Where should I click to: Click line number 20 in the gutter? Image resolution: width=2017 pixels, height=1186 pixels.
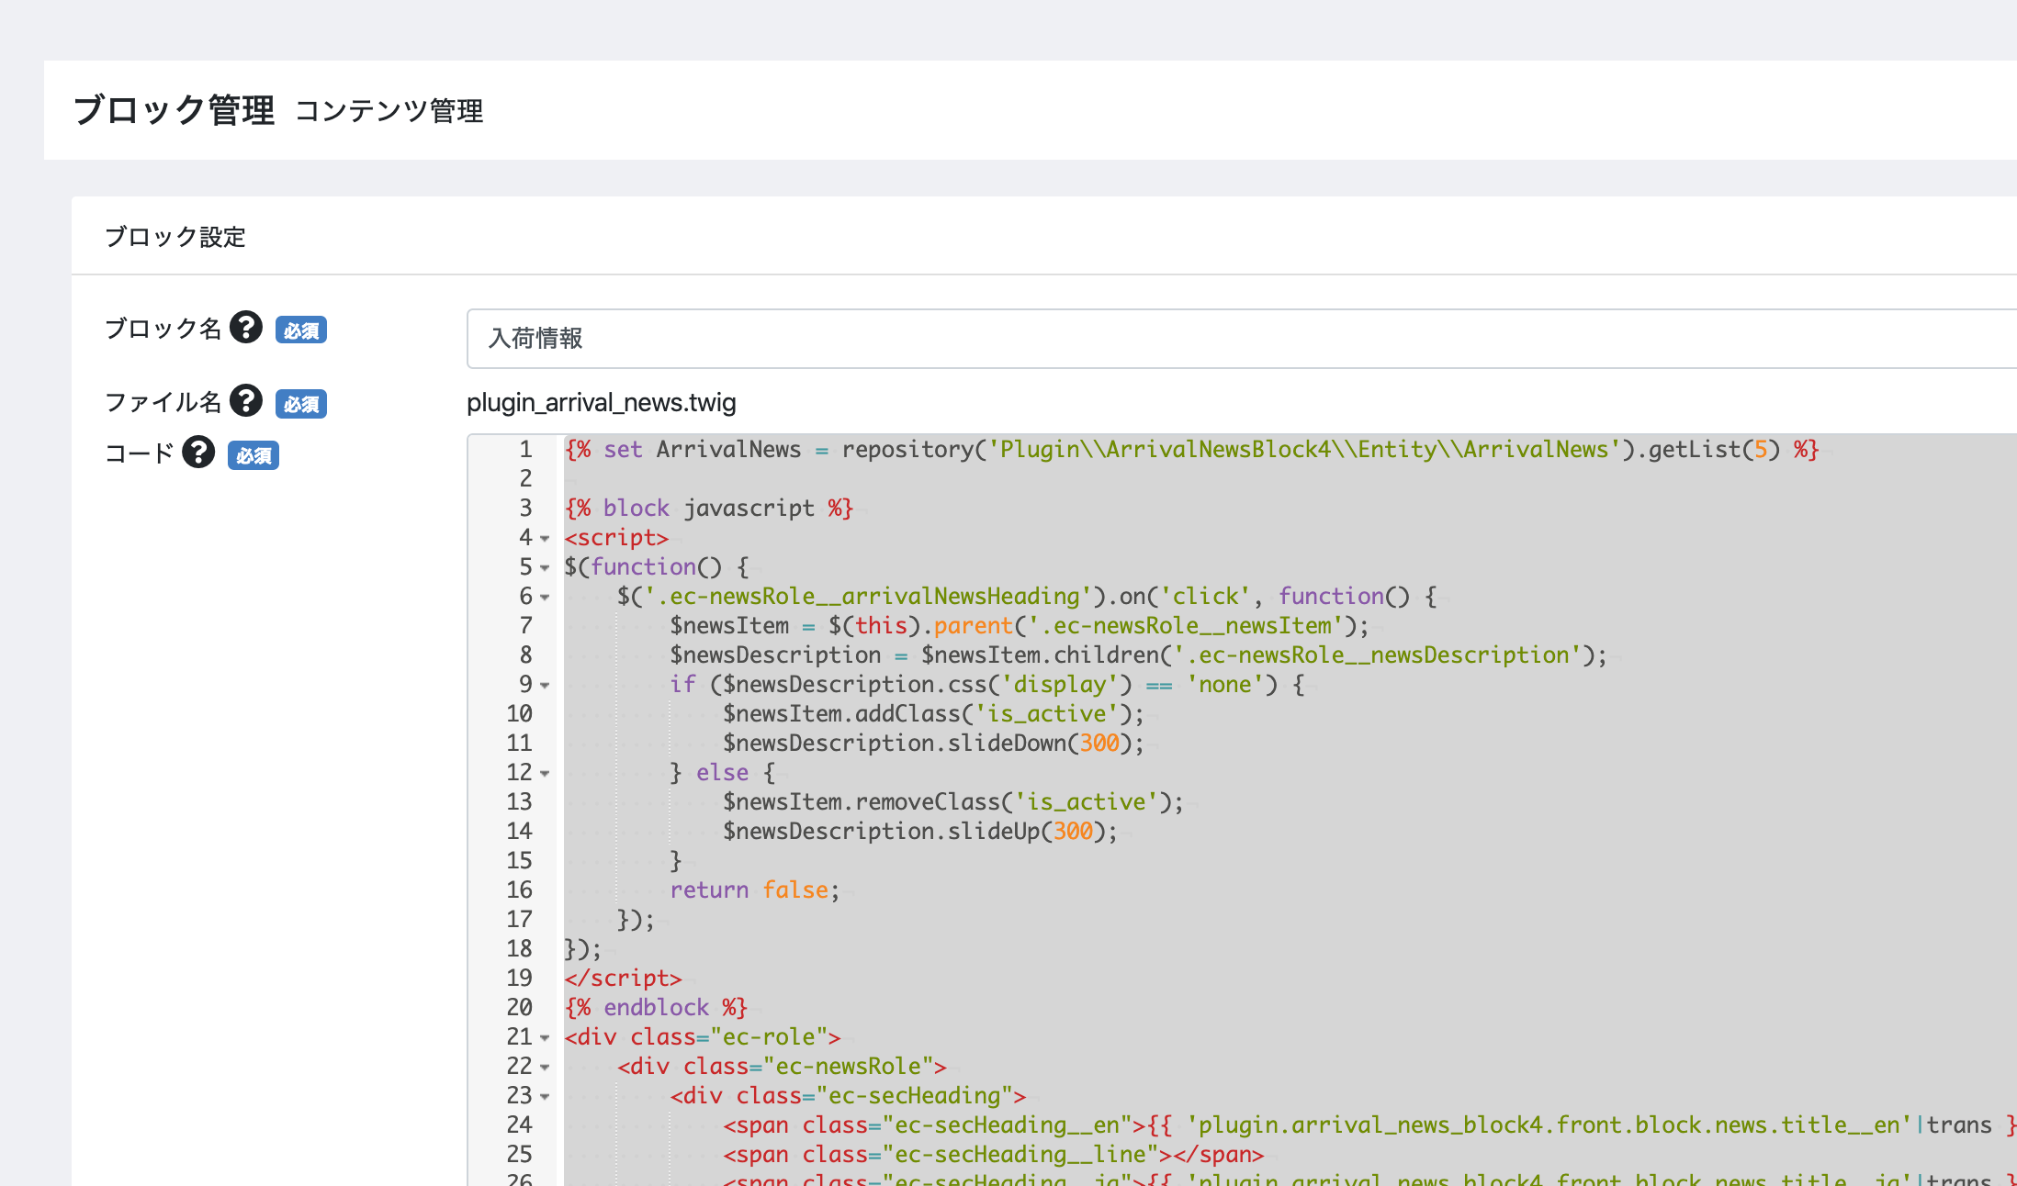click(519, 1007)
